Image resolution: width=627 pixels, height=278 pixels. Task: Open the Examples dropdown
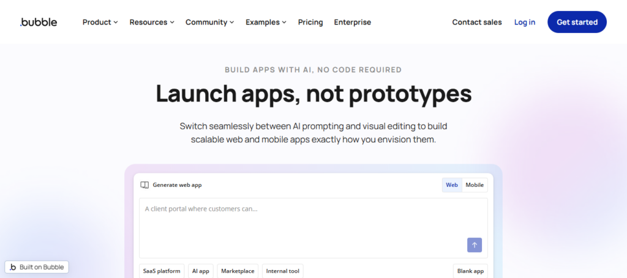pos(266,23)
